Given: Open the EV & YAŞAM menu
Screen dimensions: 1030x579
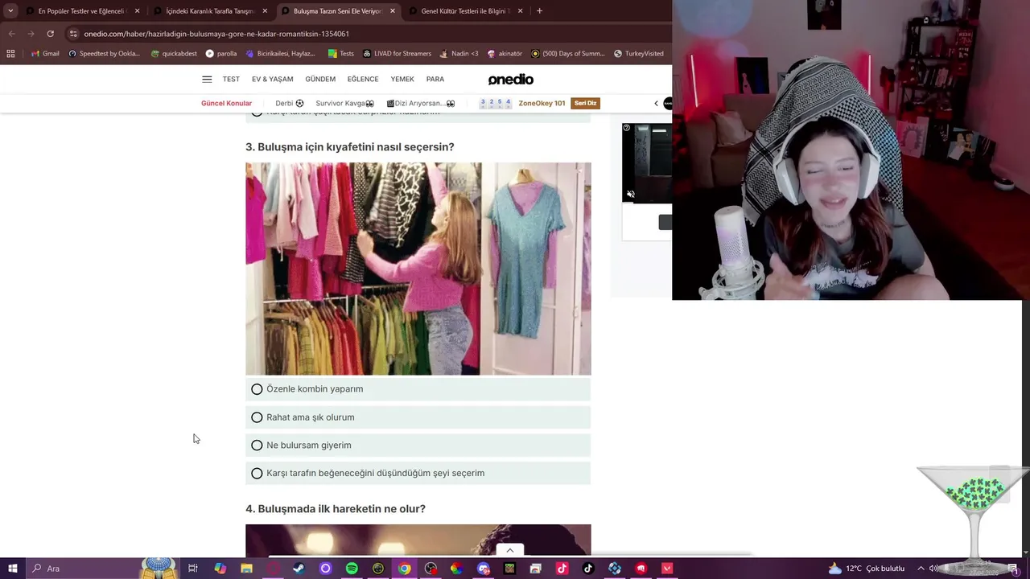Looking at the screenshot, I should 272,79.
